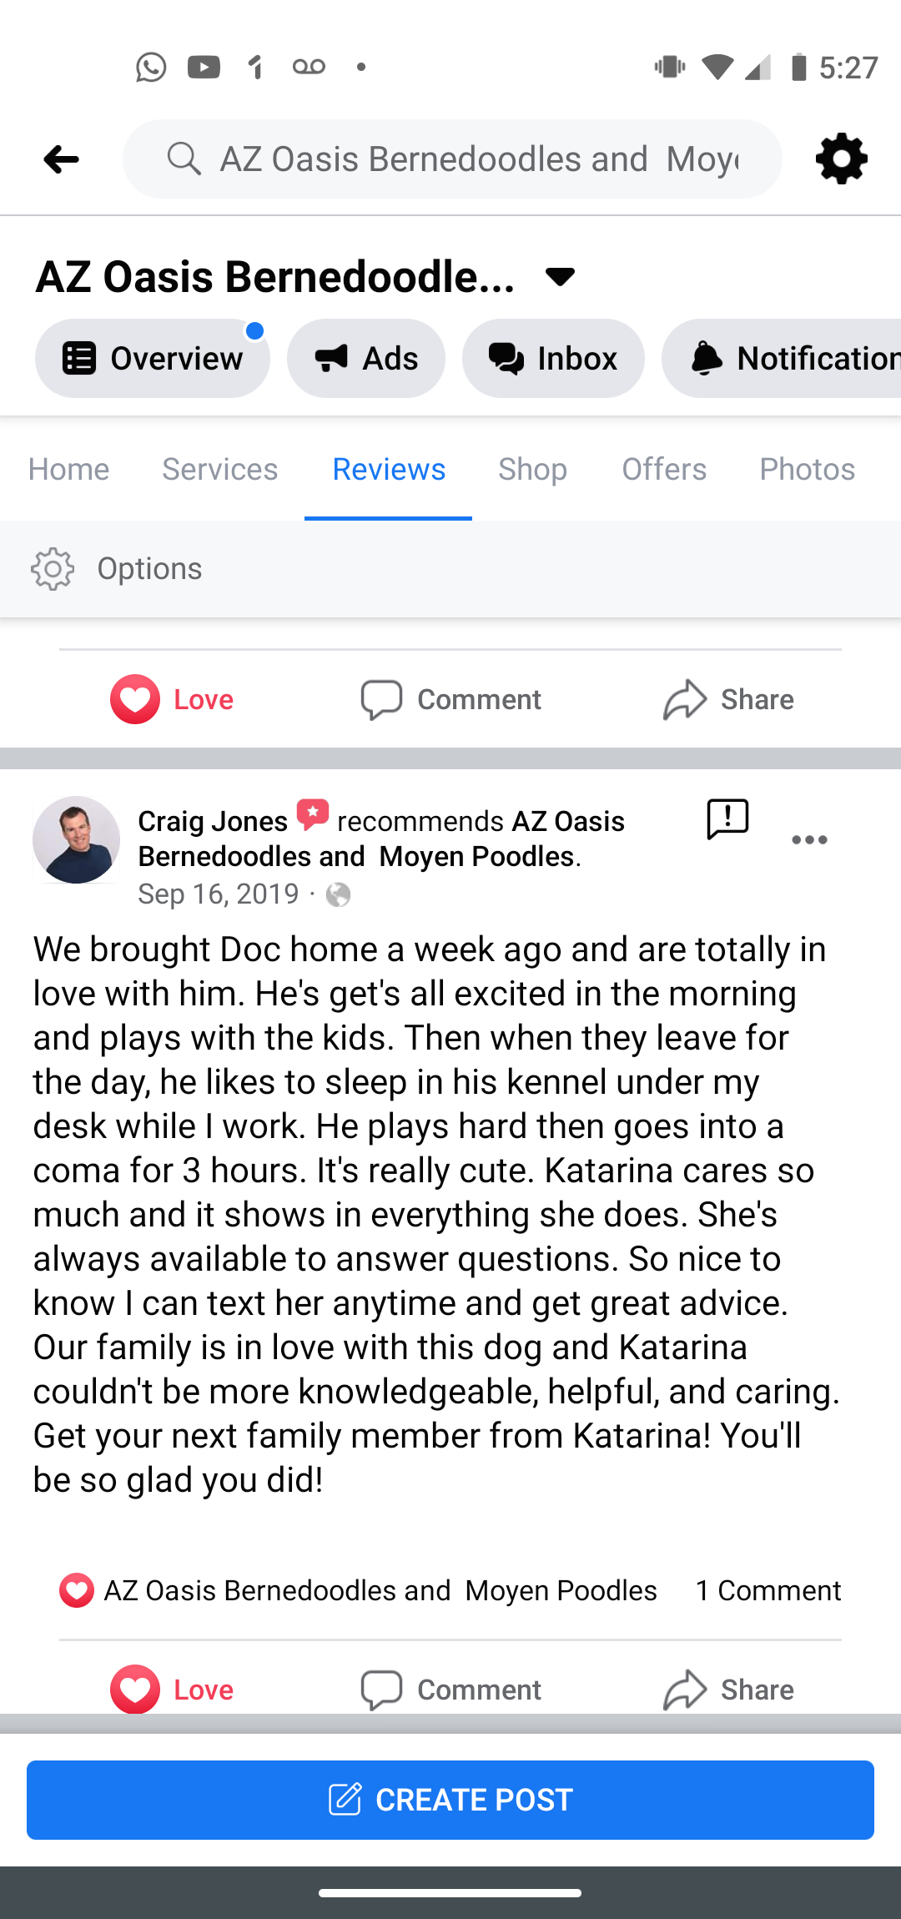
Task: Open the Ads section
Action: pyautogui.click(x=366, y=359)
